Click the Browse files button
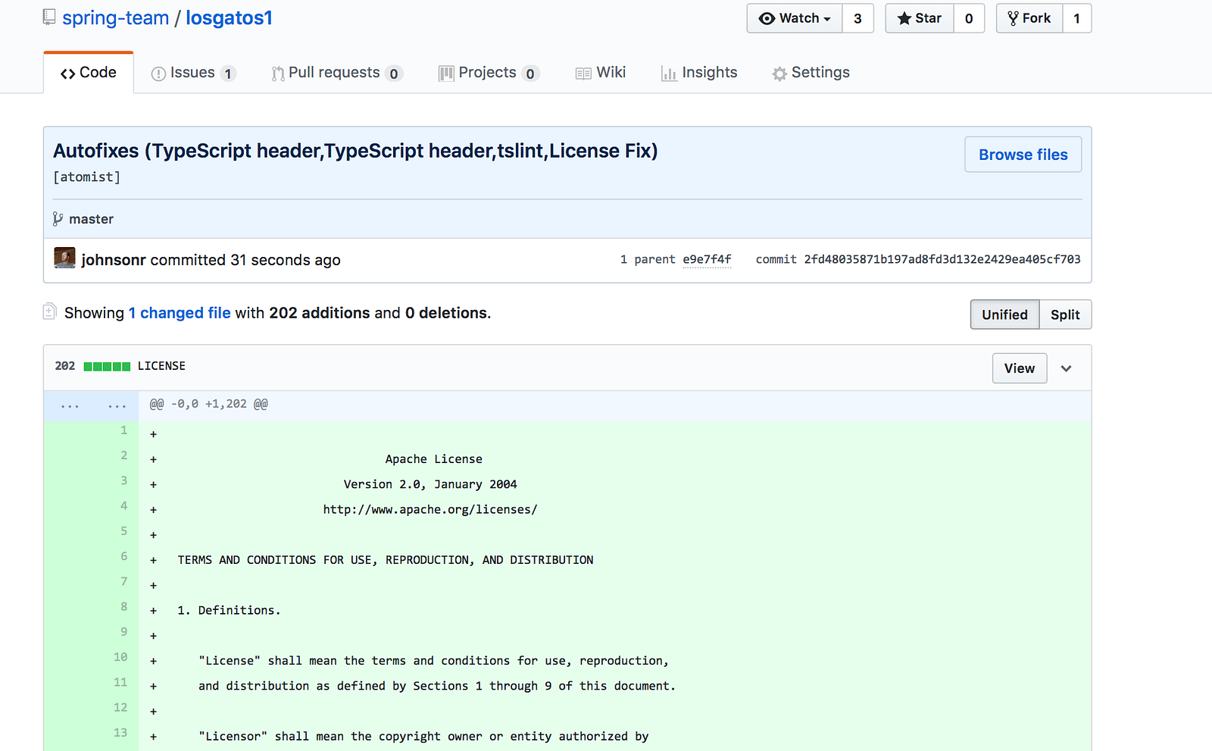Screen dimensions: 1212x751 [1023, 155]
